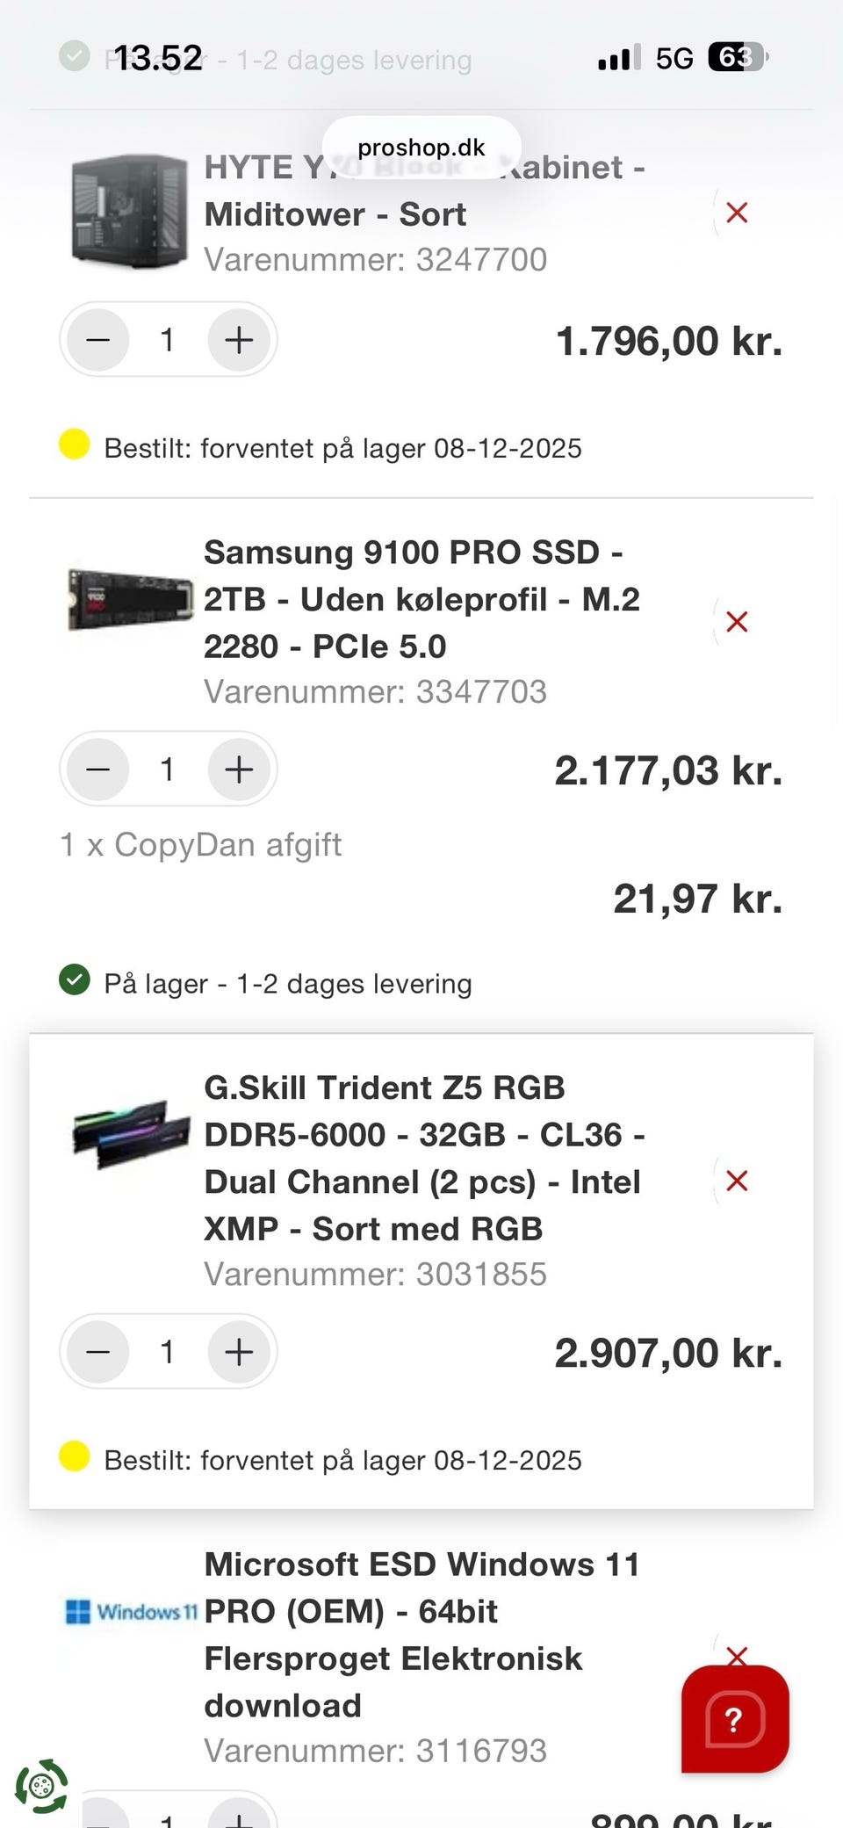
Task: Remove G.Skill Trident Z5 RGB from cart
Action: coord(737,1181)
